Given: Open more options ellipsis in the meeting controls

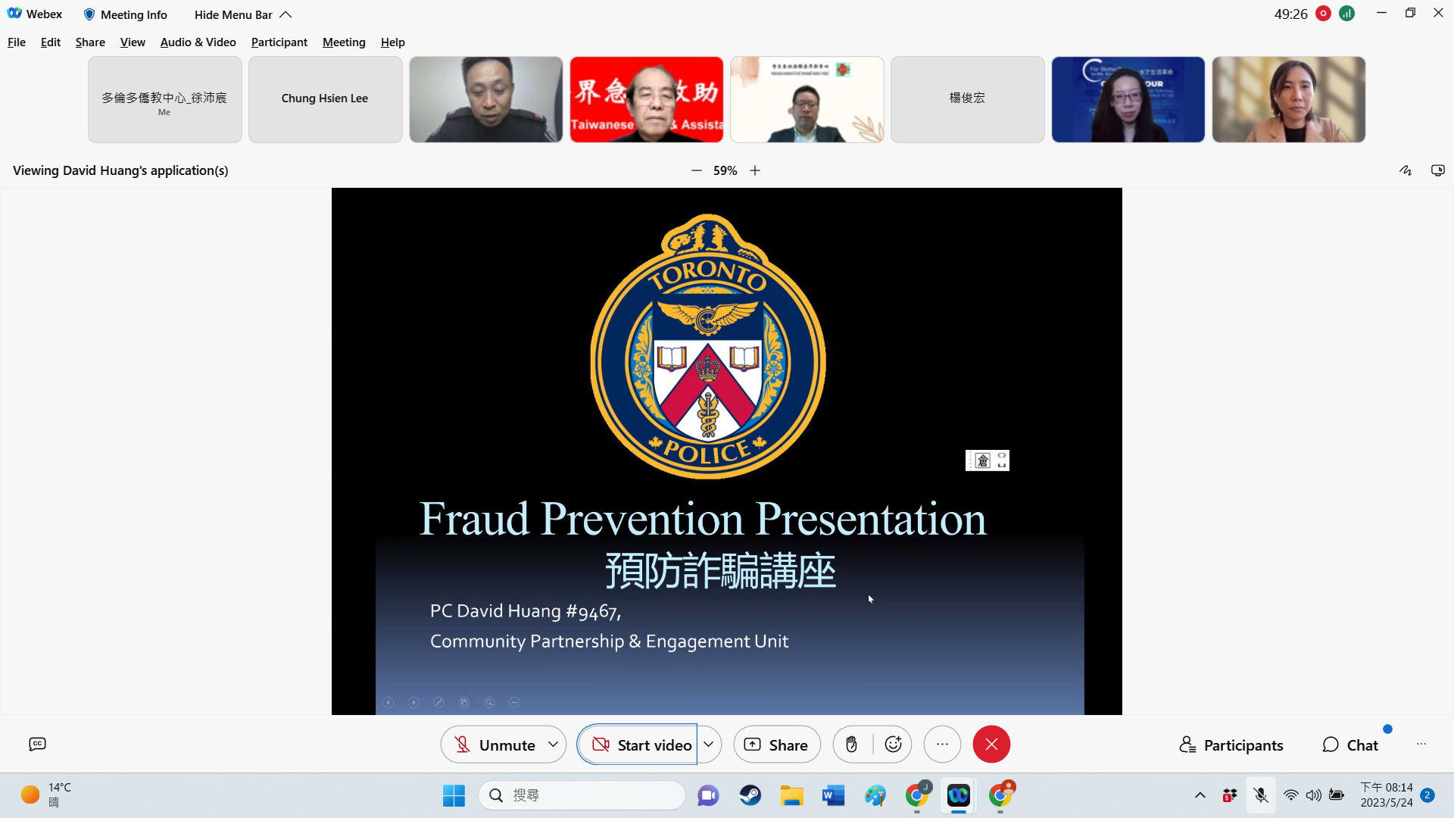Looking at the screenshot, I should pos(942,745).
